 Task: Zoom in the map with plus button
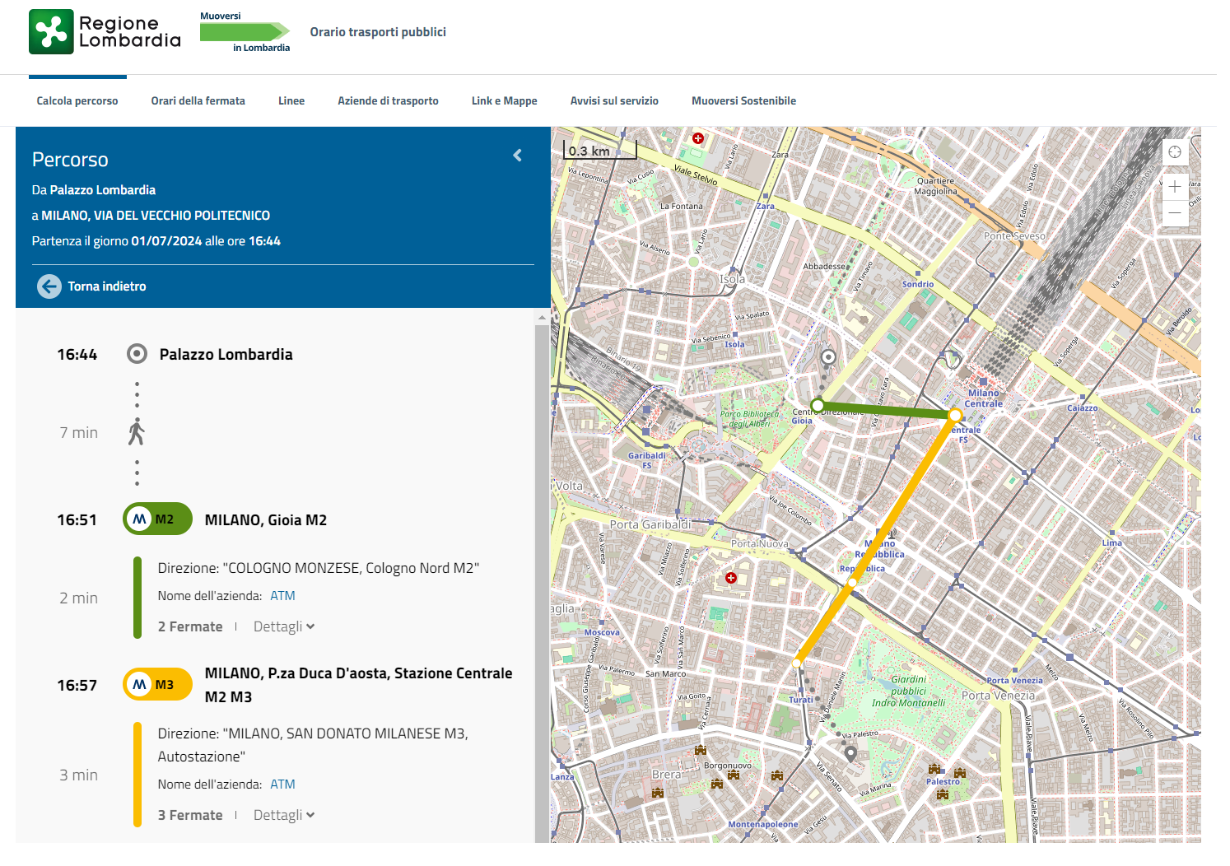click(x=1175, y=187)
